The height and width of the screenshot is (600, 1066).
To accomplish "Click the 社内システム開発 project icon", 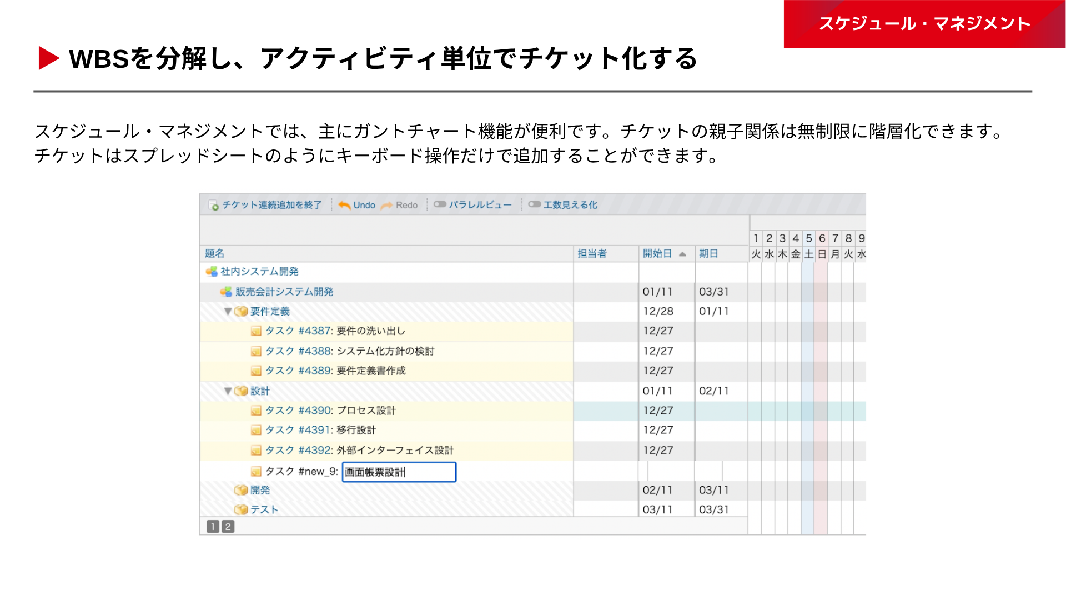I will point(212,272).
